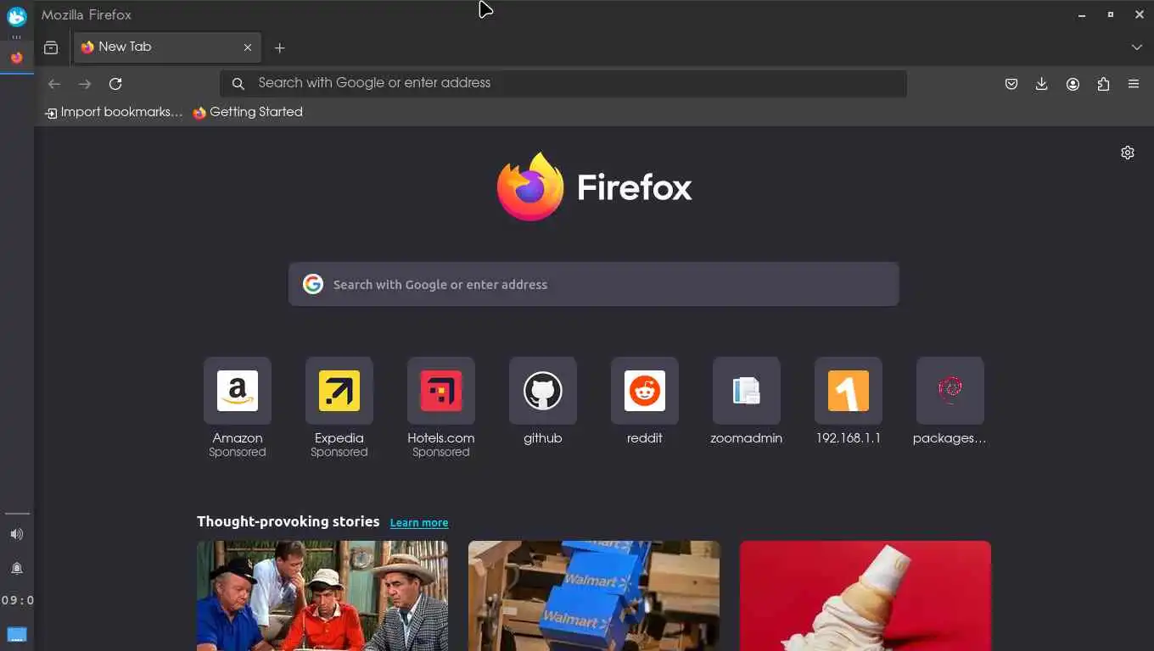
Task: Reload the current page
Action: point(115,83)
